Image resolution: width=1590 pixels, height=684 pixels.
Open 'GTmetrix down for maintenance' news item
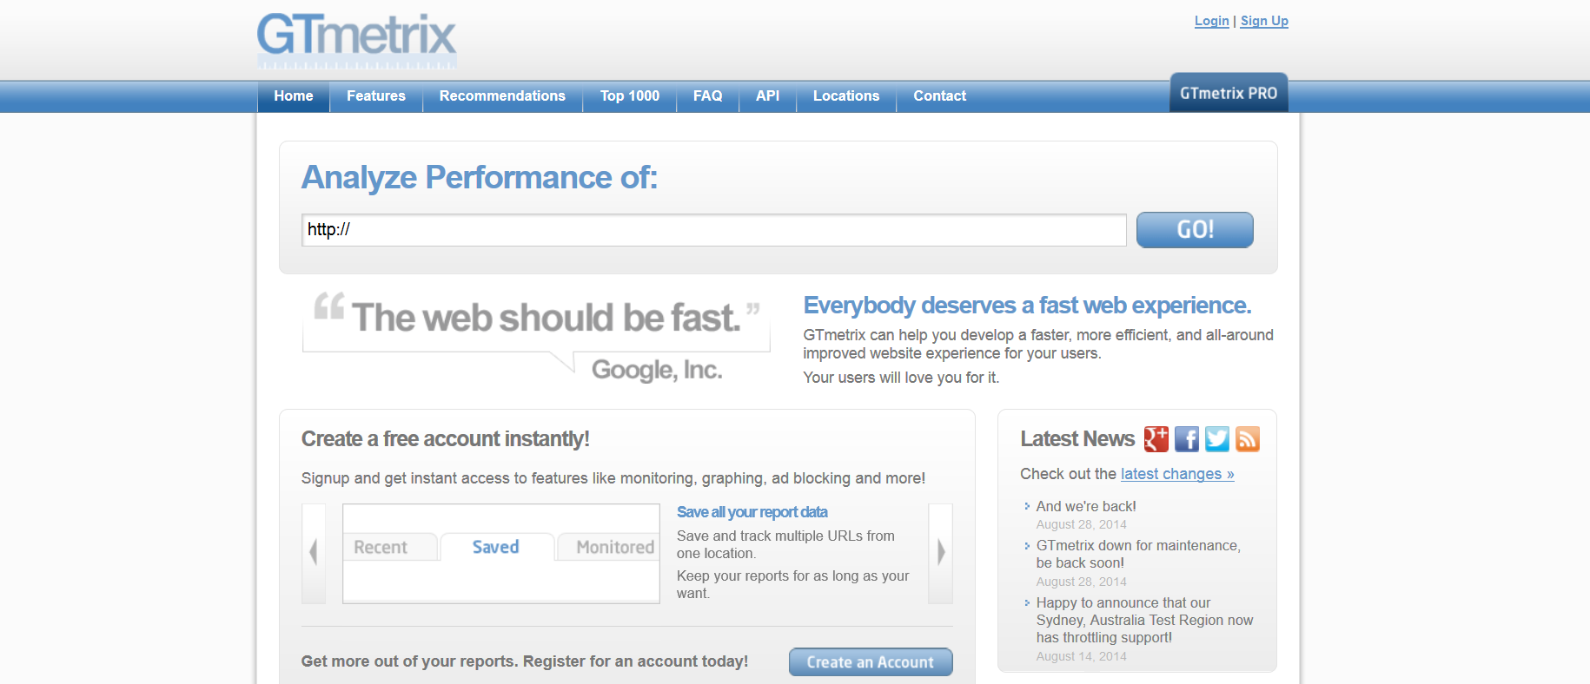click(1138, 554)
